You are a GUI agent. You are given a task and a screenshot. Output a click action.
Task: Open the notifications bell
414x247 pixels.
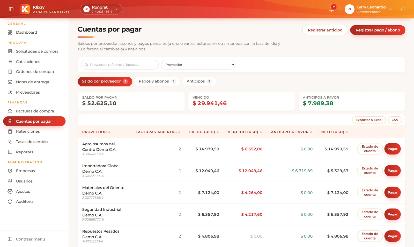pyautogui.click(x=331, y=9)
